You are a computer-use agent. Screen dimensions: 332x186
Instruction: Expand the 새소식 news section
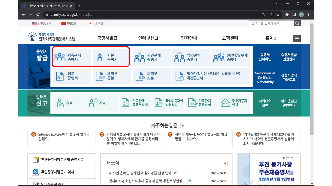pos(225,163)
